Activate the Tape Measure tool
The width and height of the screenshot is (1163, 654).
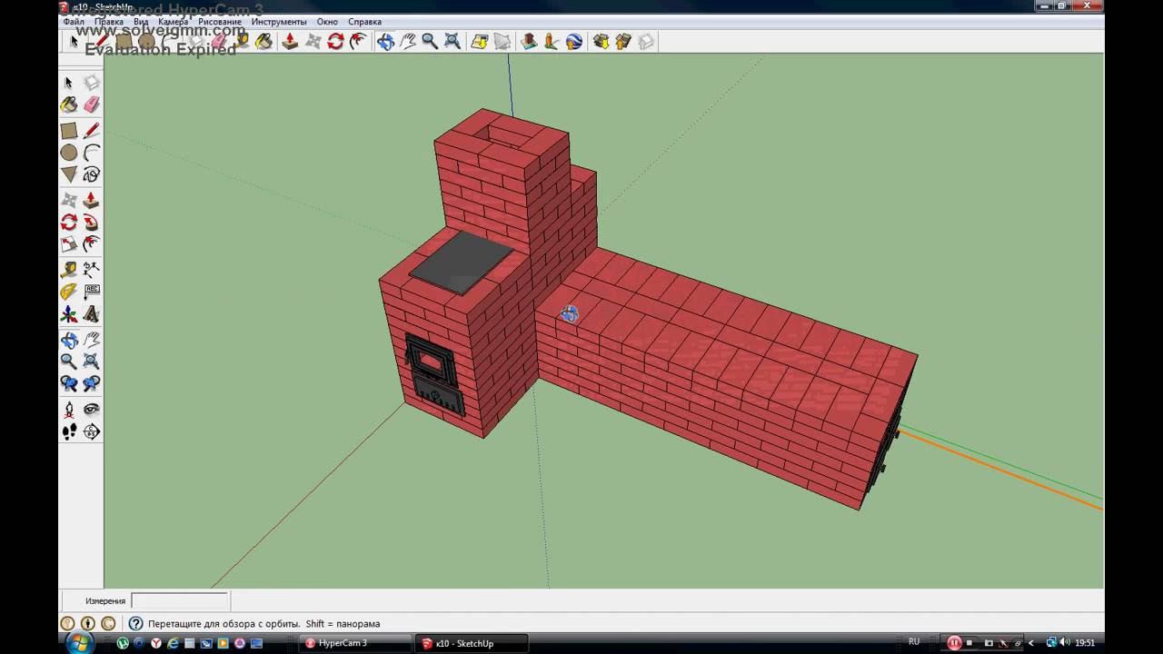tap(69, 270)
